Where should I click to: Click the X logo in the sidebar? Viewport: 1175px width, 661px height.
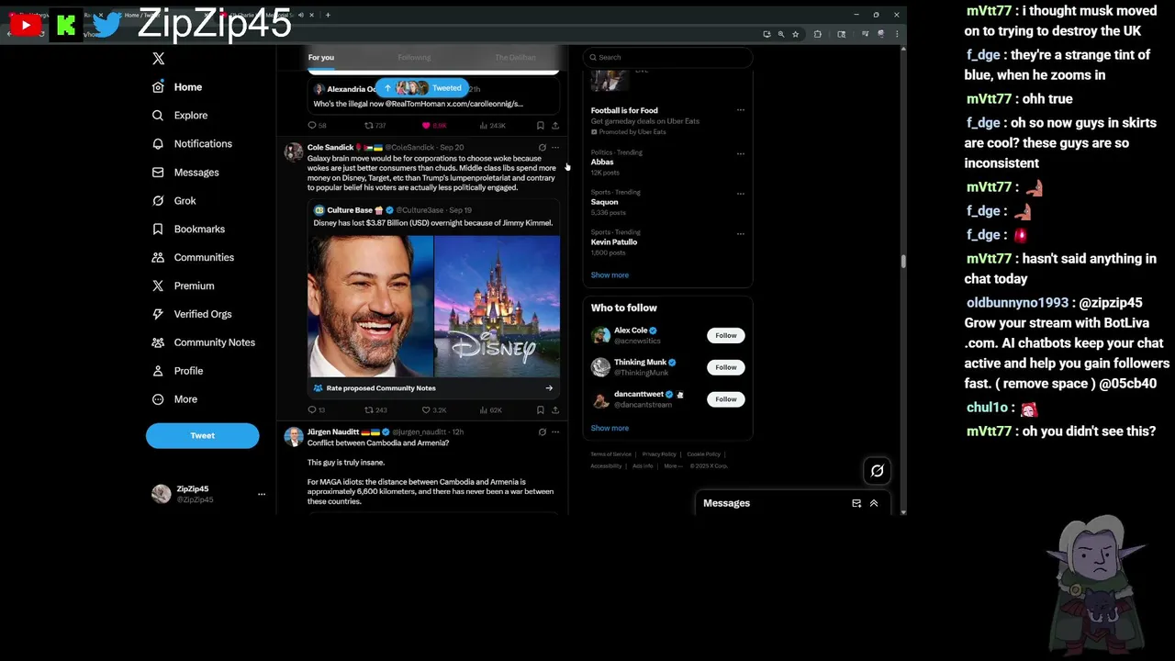pyautogui.click(x=158, y=59)
